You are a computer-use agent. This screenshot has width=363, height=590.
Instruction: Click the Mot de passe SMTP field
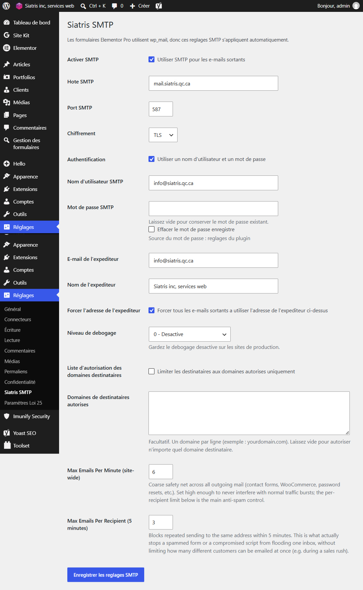coord(213,208)
